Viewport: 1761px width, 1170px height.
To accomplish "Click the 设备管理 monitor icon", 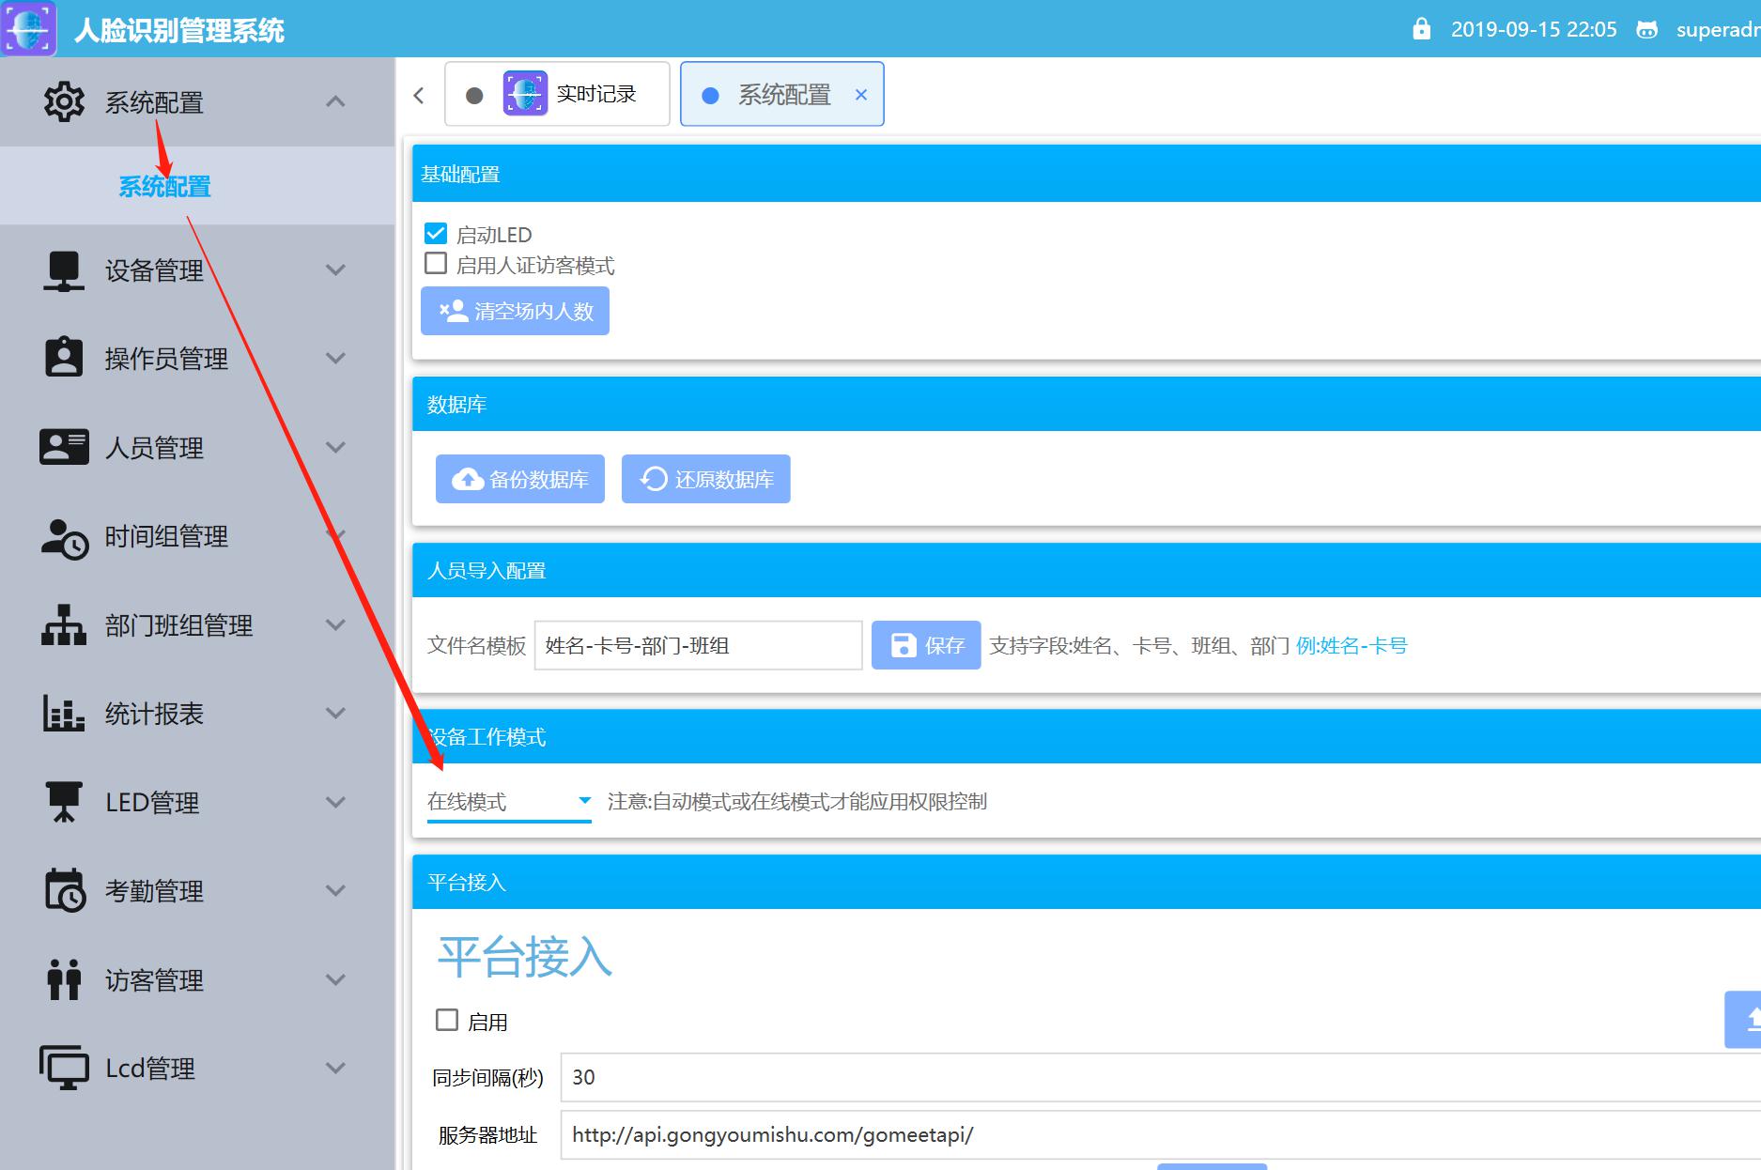I will 63,270.
